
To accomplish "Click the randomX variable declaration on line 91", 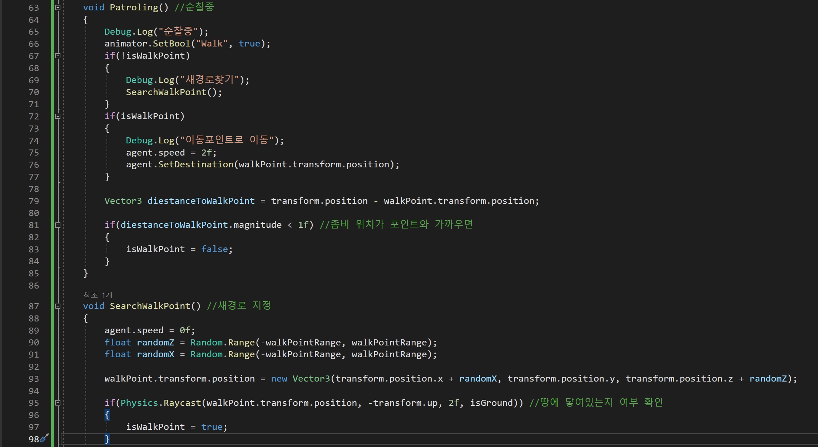I will point(155,354).
